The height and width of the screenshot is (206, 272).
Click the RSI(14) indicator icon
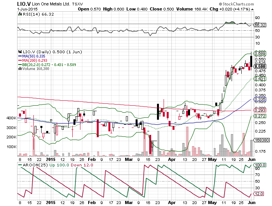click(x=20, y=14)
